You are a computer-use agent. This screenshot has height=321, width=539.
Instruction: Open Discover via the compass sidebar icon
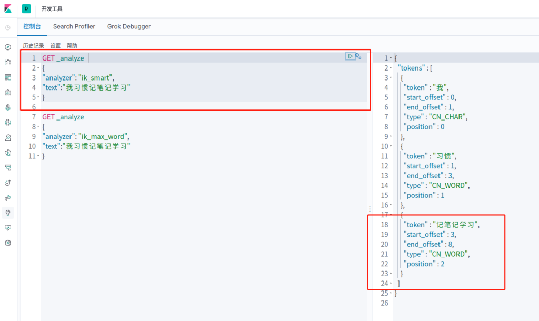(x=8, y=47)
